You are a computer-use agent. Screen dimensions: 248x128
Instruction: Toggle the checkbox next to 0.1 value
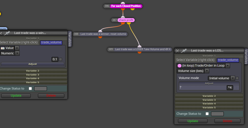tap(60, 59)
